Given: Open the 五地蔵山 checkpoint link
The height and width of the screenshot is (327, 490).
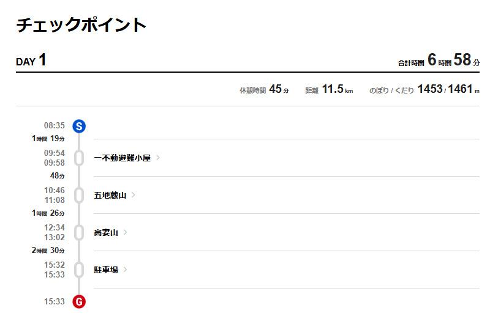Looking at the screenshot, I should pyautogui.click(x=110, y=195).
